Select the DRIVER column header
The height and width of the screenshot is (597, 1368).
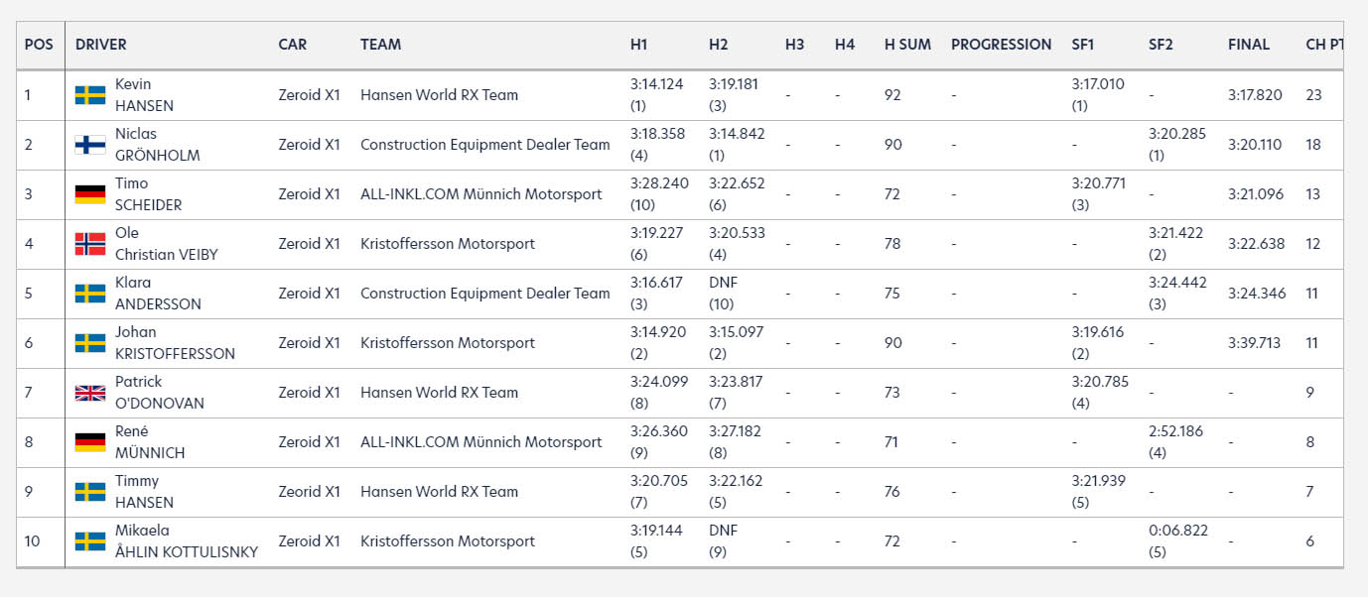[x=101, y=45]
